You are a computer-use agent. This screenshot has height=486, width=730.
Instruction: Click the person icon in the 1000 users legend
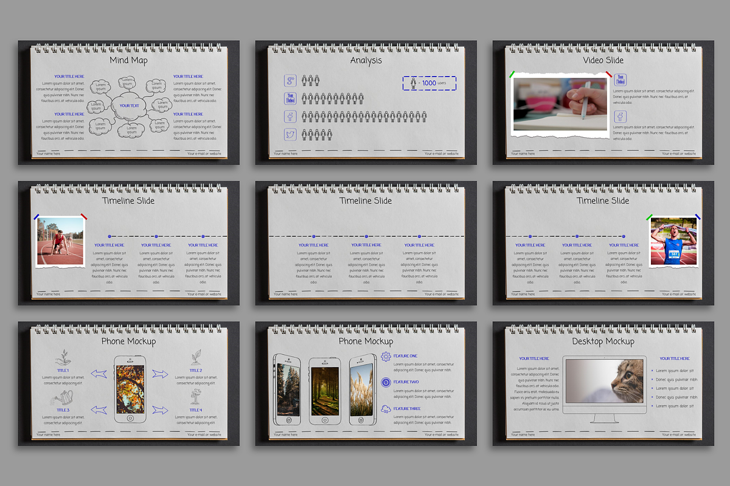(x=414, y=83)
